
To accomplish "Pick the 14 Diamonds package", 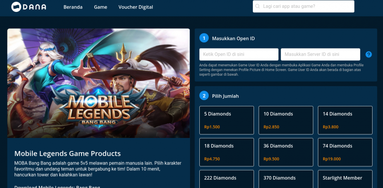I will pos(345,120).
